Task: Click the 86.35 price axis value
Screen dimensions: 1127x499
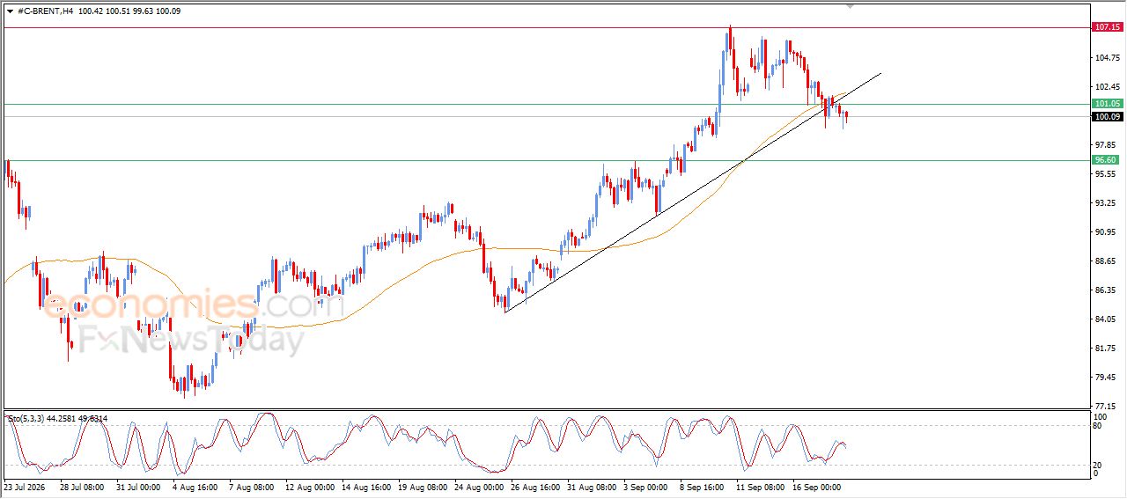Action: click(1106, 290)
